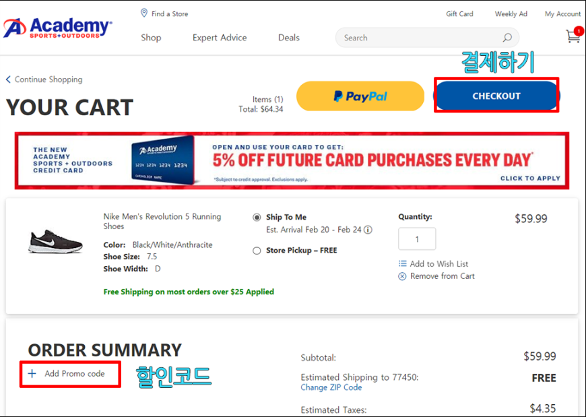Click the Add to Wish List icon
The width and height of the screenshot is (586, 417).
[x=403, y=264]
